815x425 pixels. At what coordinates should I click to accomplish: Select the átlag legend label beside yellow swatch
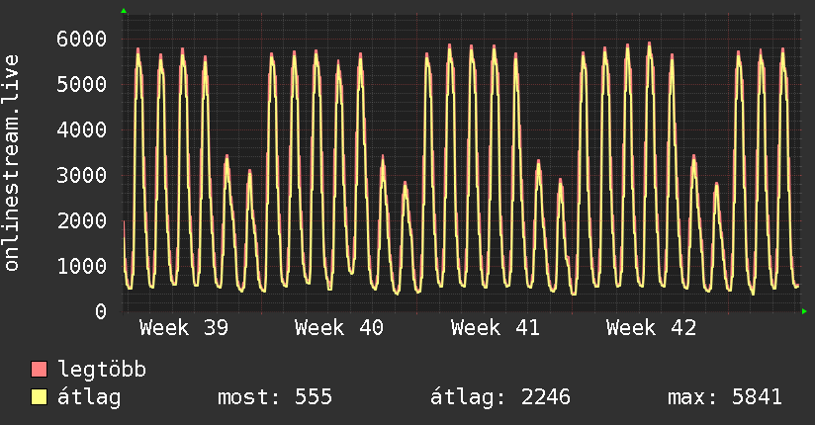click(x=89, y=397)
